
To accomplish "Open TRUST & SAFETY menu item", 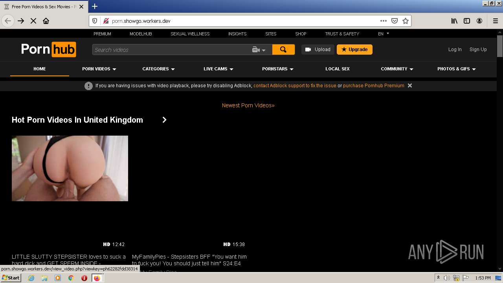I will click(342, 34).
